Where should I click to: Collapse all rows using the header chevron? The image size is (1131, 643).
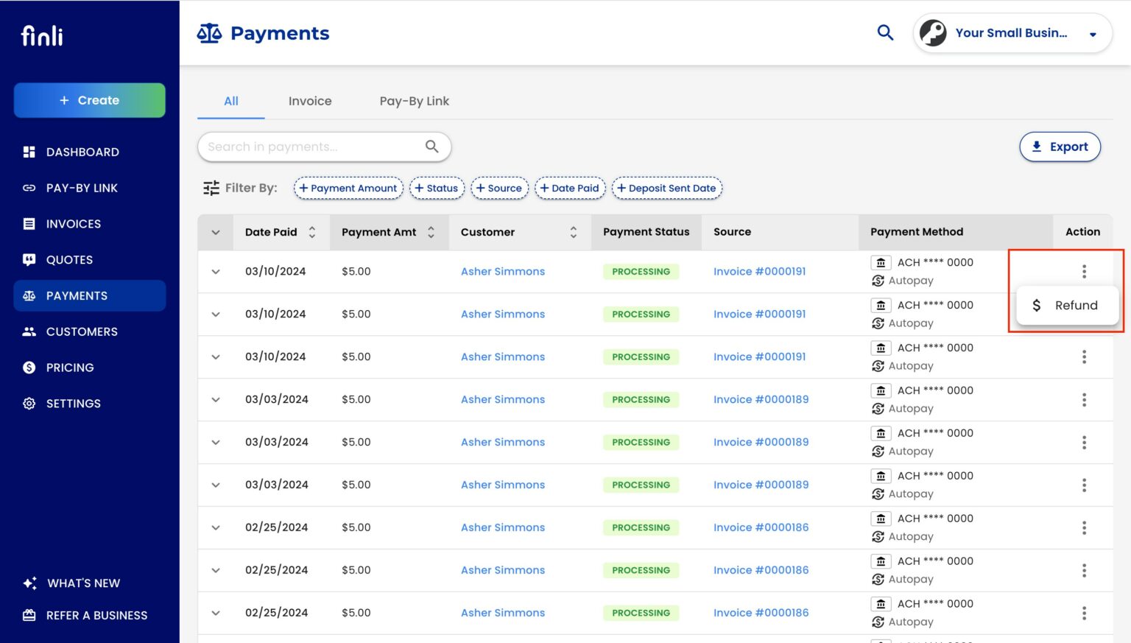pos(215,231)
